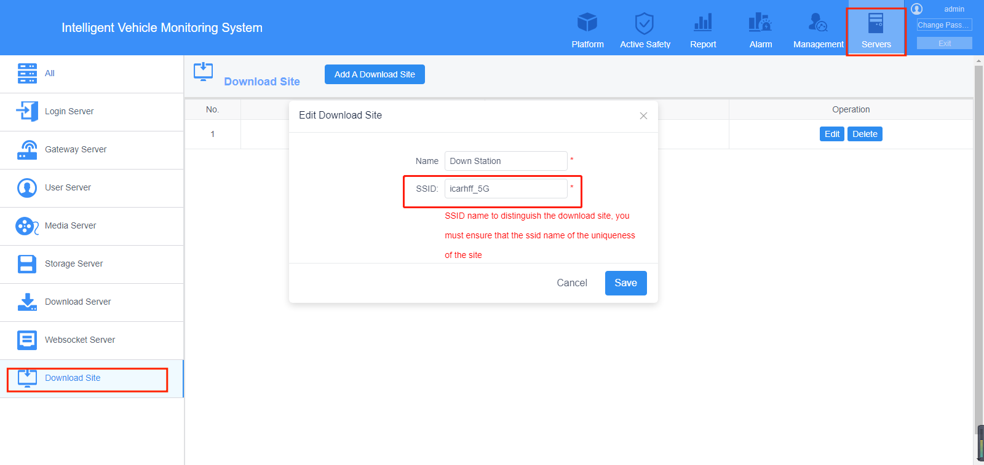
Task: Click the Exit button
Action: click(944, 43)
